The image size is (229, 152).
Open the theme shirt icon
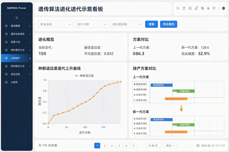[214, 8]
